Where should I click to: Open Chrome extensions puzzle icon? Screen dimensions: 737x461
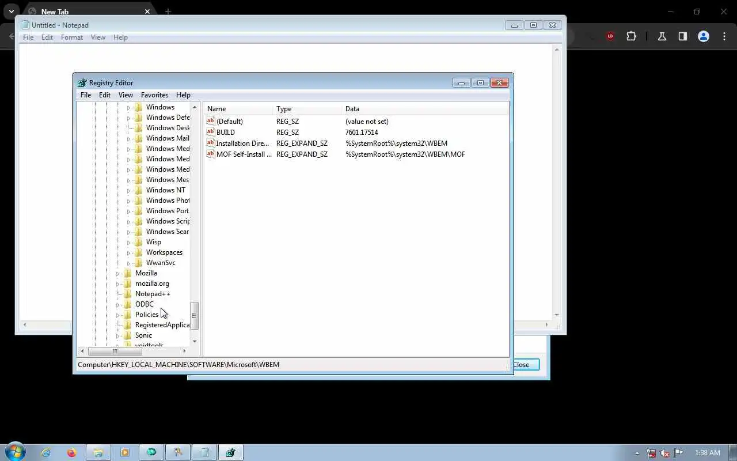[631, 36]
